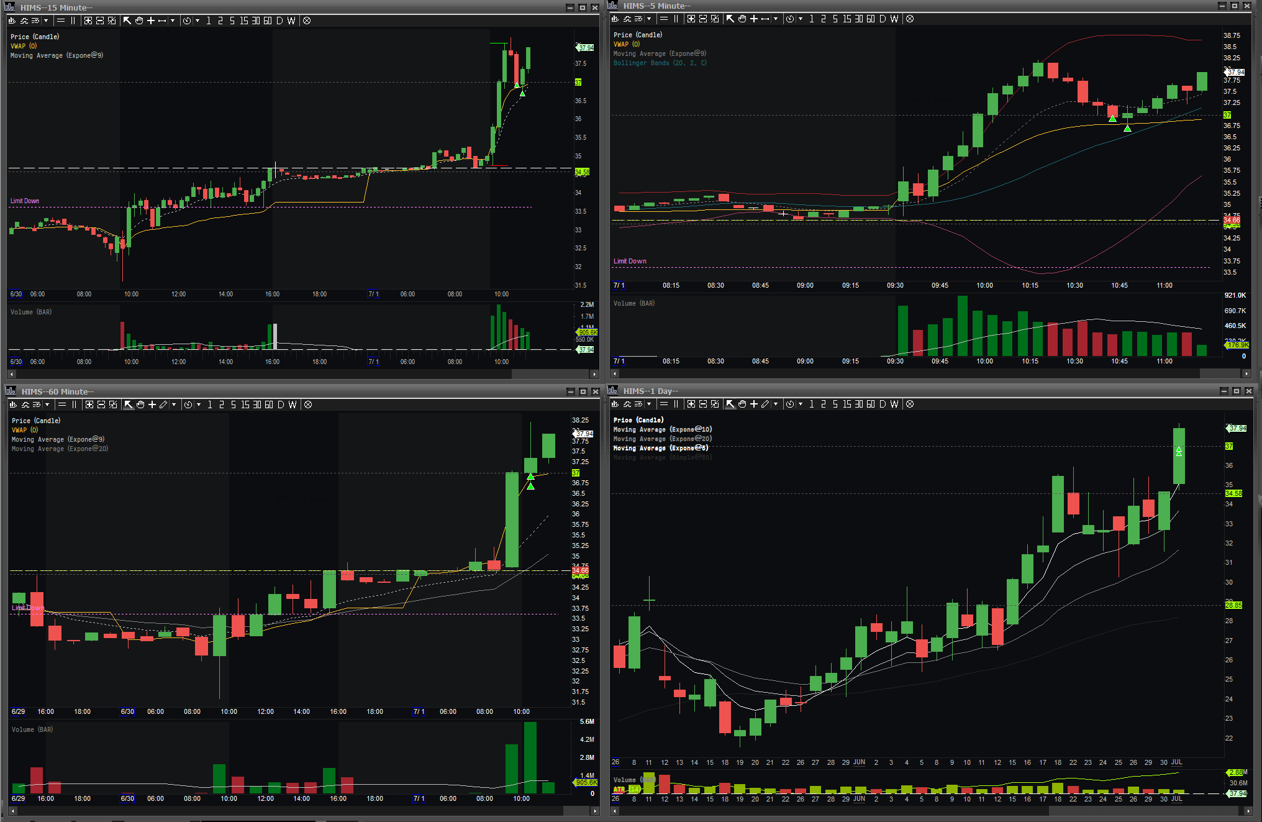
Task: Expand time range dropdown in 15 Minute chart
Action: (x=197, y=21)
